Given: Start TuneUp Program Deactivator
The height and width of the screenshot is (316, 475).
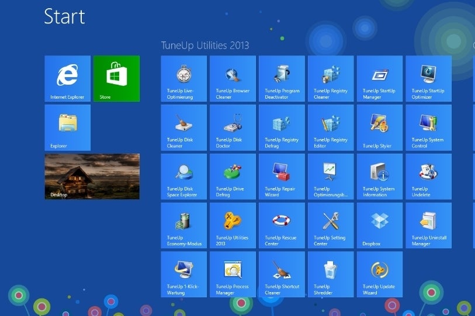Looking at the screenshot, I should [x=282, y=78].
